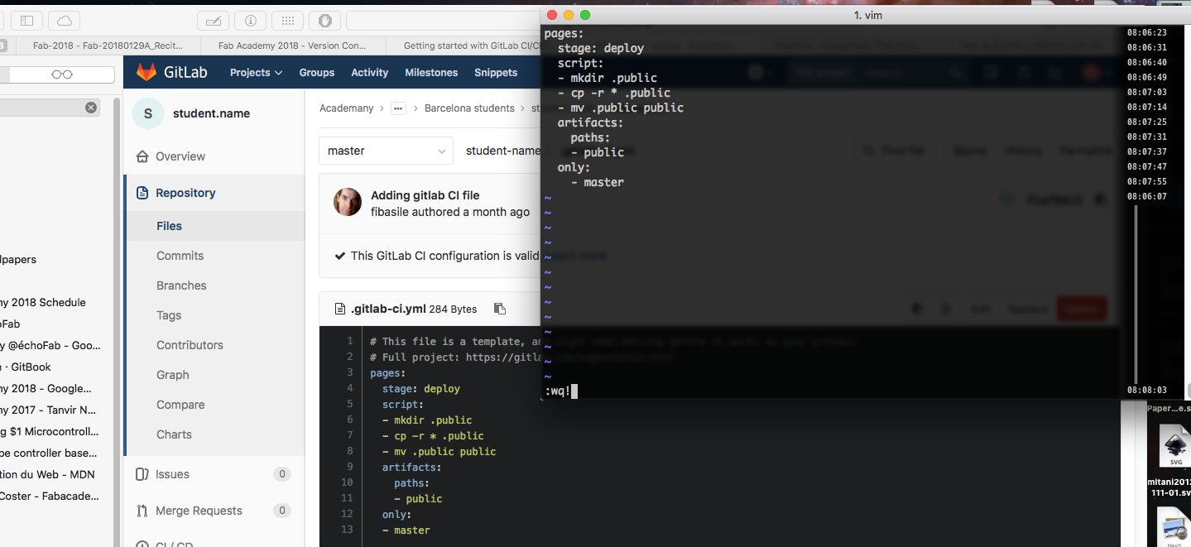Click the 'ny 2018 Schedule' bookmark entry
1191x547 pixels.
click(43, 302)
